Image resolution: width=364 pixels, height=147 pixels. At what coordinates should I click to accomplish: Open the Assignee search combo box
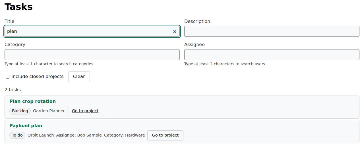click(272, 55)
